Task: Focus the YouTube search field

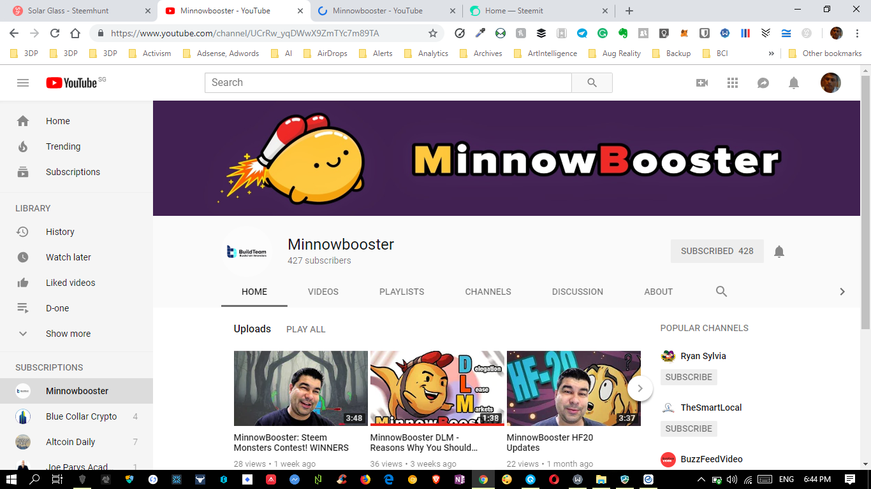Action: pos(388,83)
